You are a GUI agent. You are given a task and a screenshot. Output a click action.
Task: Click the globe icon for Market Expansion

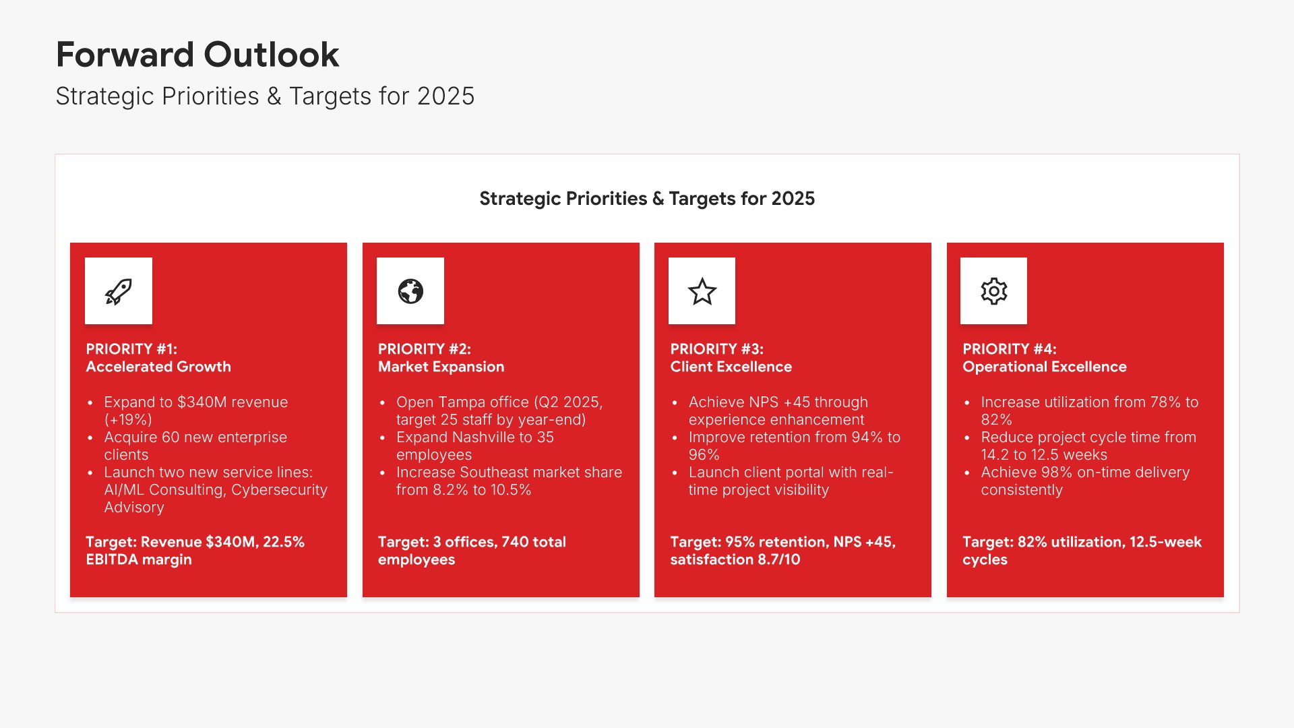click(410, 291)
